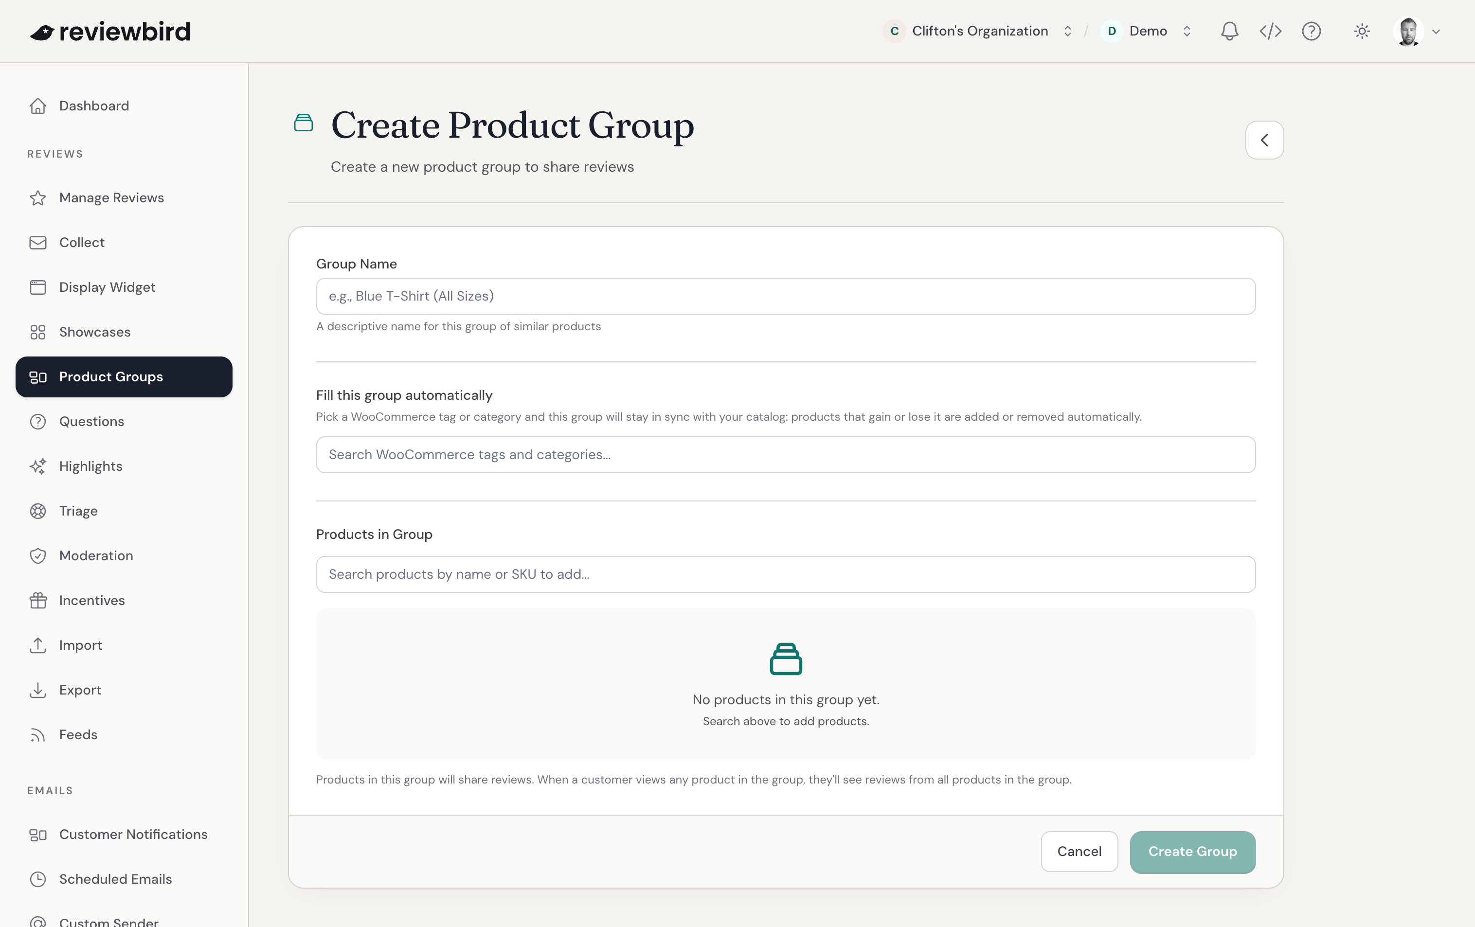Screen dimensions: 1475x927
Task: Click the 'Create Product Group' heading
Action: [x=512, y=125]
